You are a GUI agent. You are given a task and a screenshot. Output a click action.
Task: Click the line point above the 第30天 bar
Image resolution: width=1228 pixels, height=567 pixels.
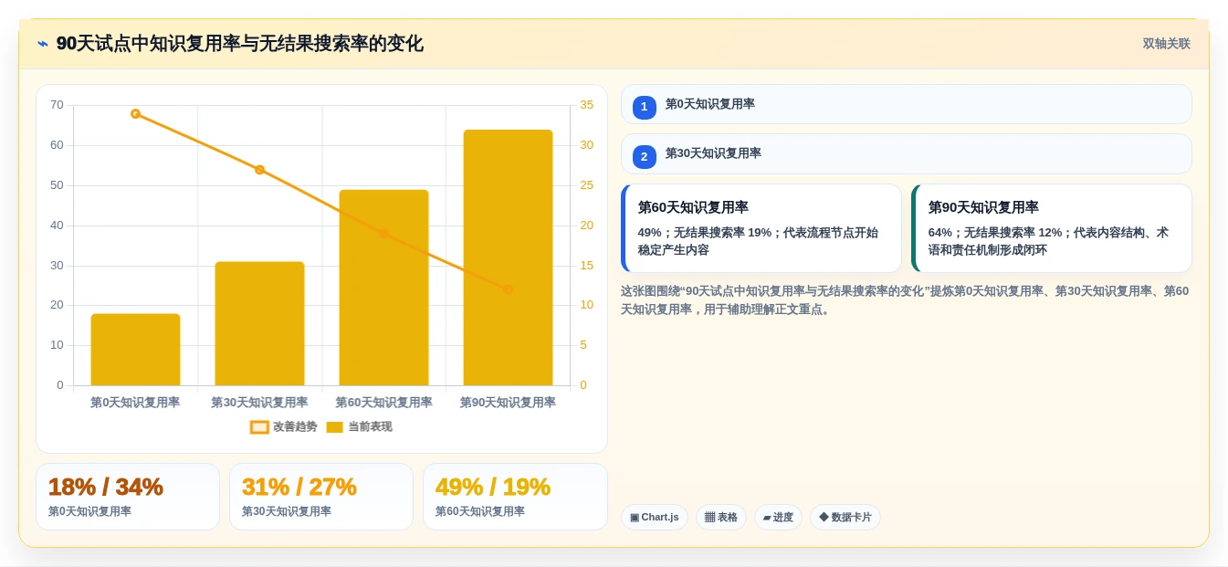[259, 170]
